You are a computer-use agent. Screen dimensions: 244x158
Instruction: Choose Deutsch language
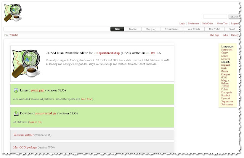pos(225,59)
